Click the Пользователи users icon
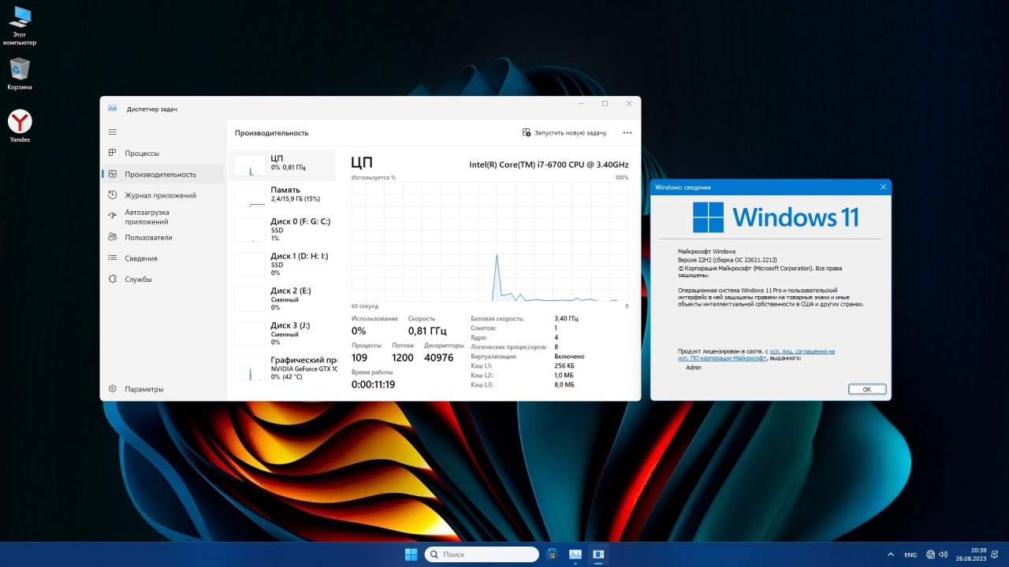1009x567 pixels. click(x=113, y=237)
